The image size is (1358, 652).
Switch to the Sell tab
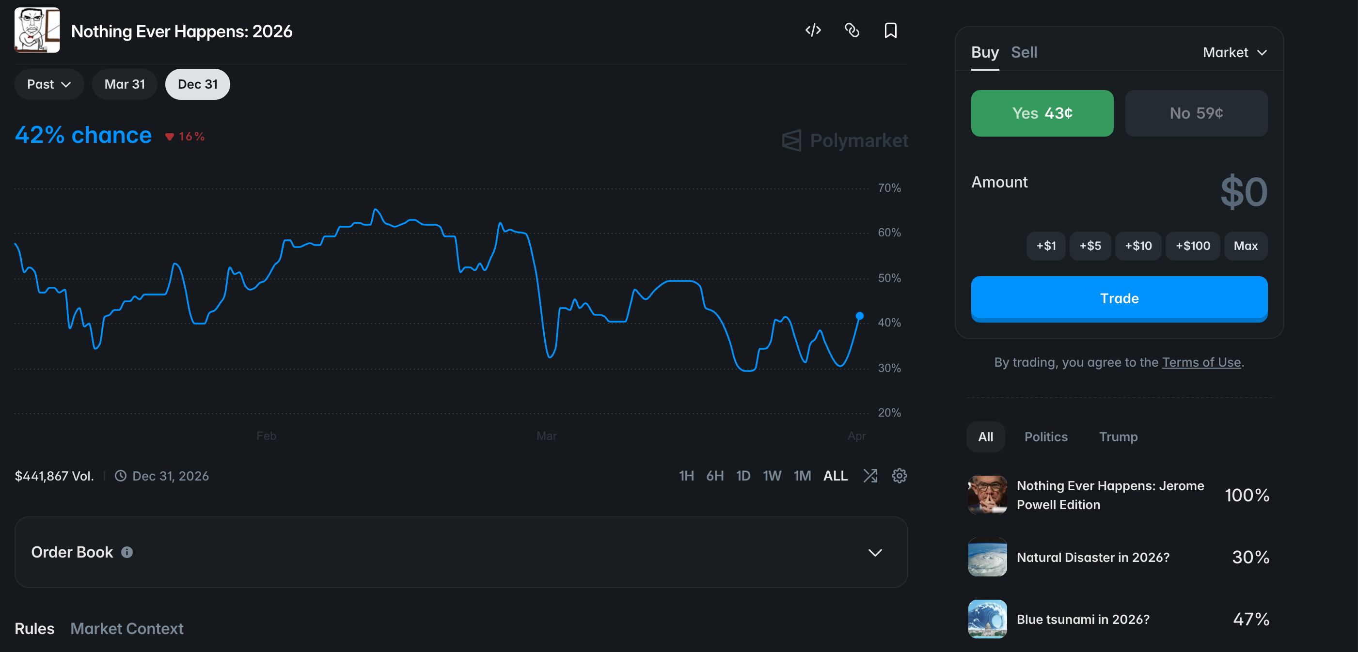point(1024,53)
